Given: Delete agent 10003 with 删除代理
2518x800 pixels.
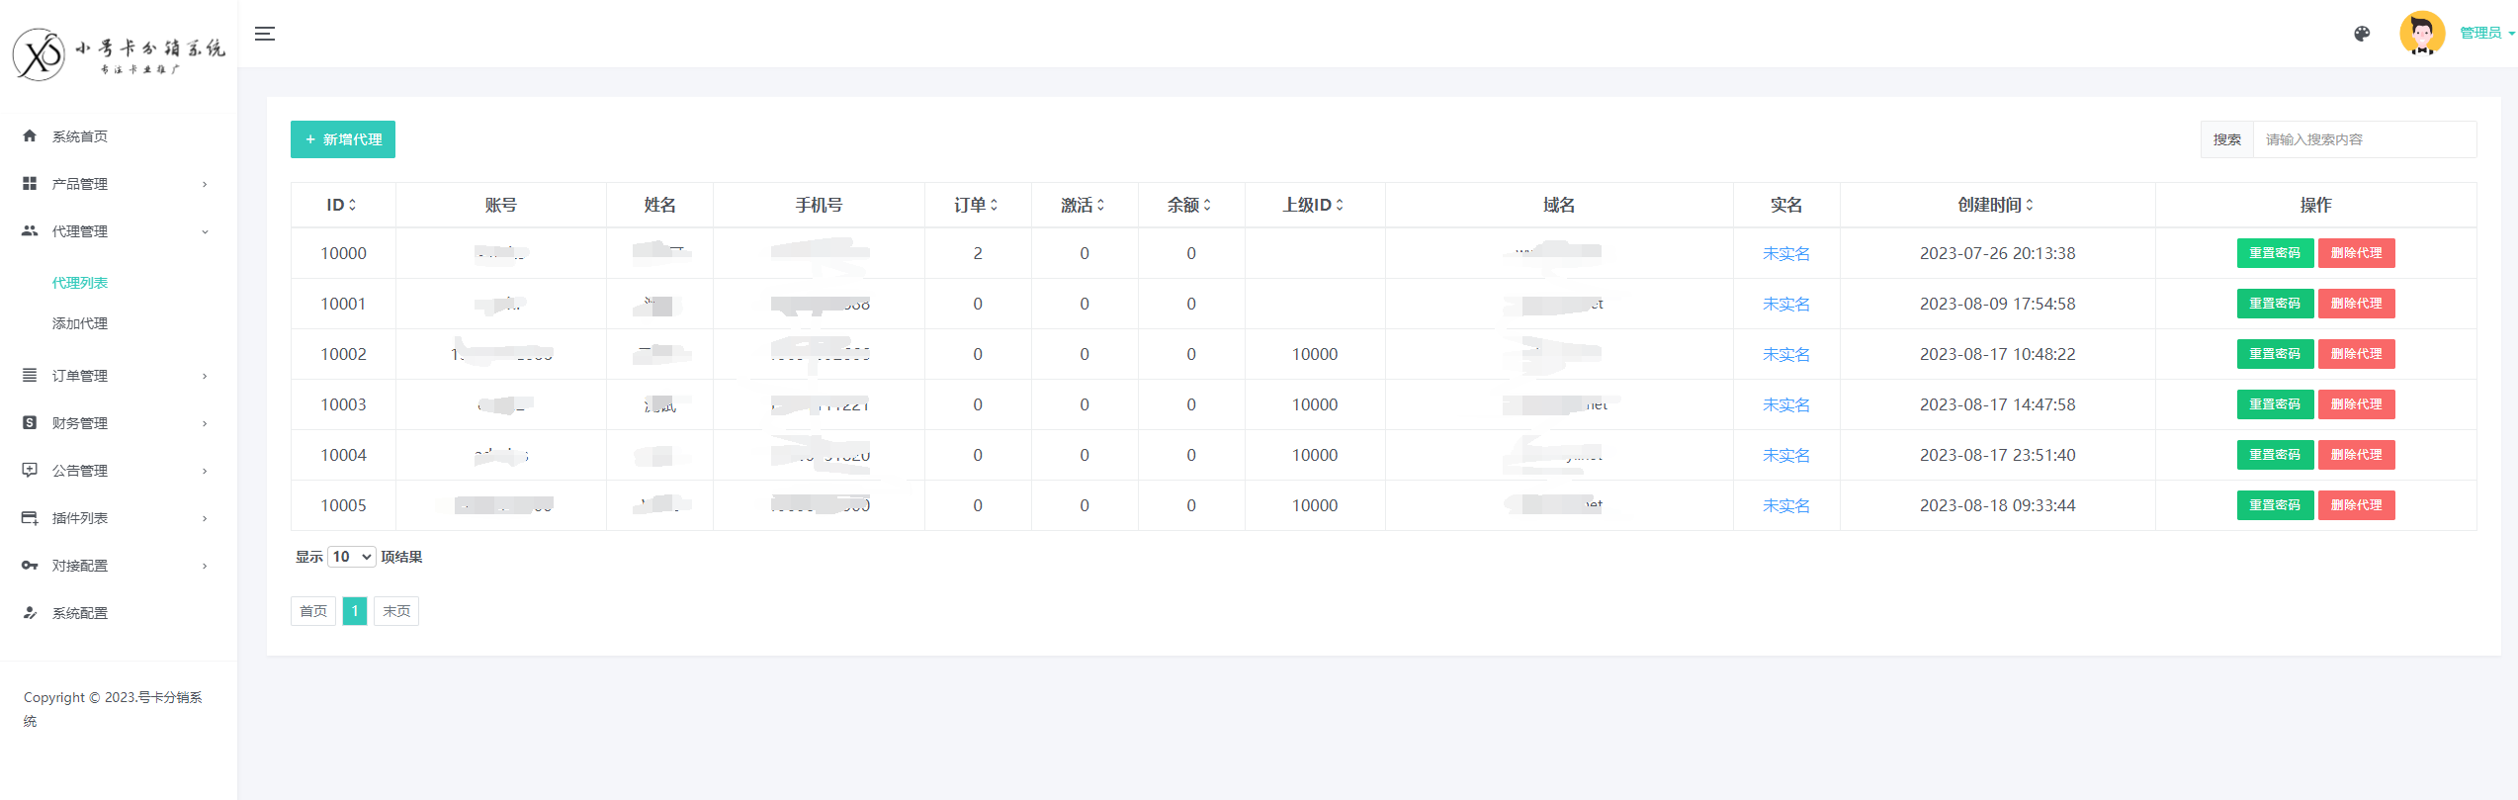Looking at the screenshot, I should pyautogui.click(x=2356, y=404).
